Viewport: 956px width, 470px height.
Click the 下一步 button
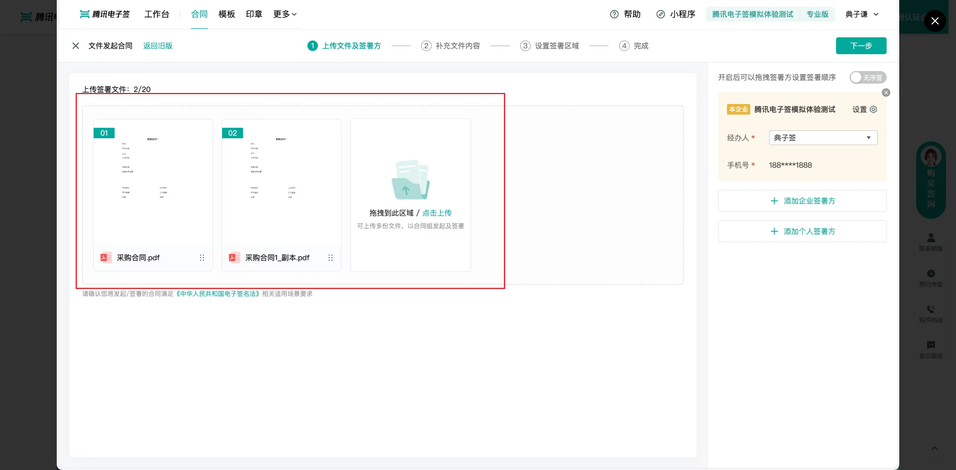coord(861,46)
